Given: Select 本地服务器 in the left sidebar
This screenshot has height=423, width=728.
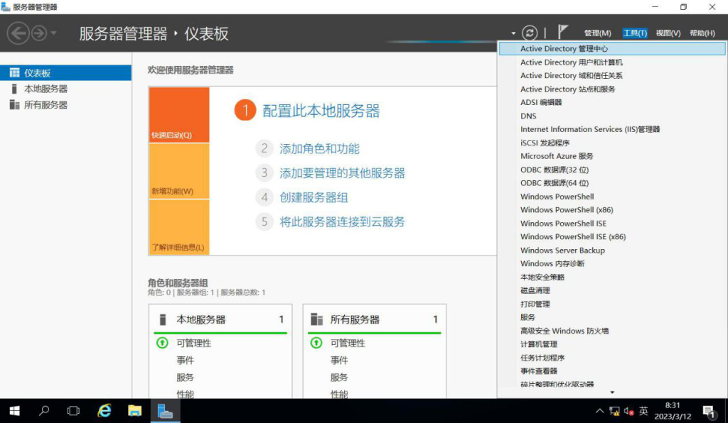Looking at the screenshot, I should 65,89.
